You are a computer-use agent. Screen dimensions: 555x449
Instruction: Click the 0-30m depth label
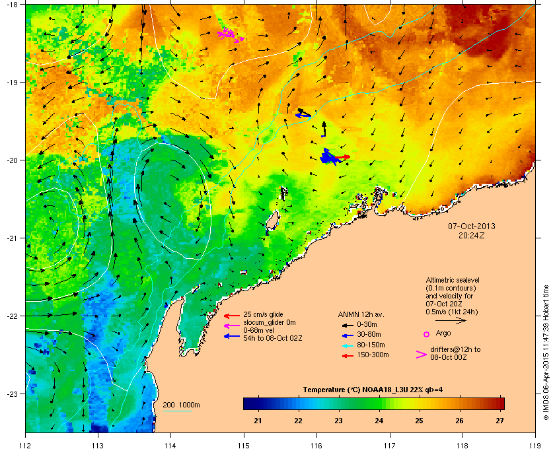pyautogui.click(x=367, y=324)
